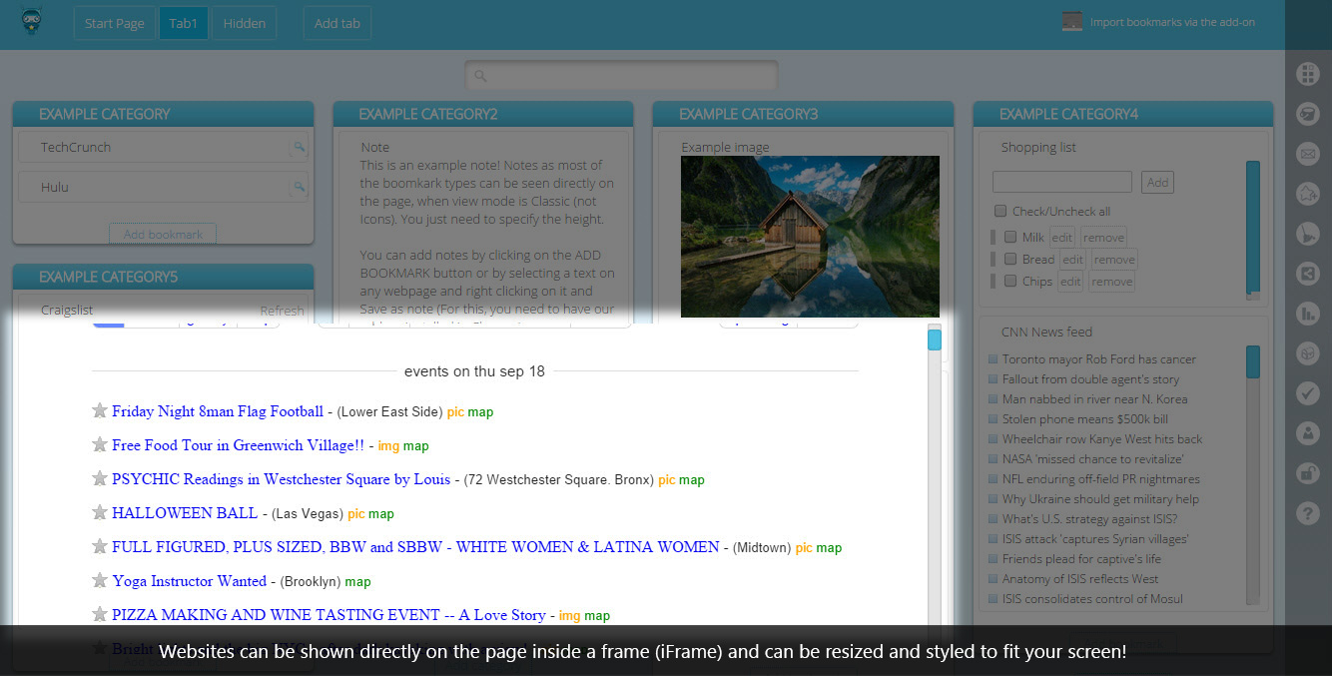Open help via the question mark icon
The image size is (1332, 676).
pos(1308,514)
